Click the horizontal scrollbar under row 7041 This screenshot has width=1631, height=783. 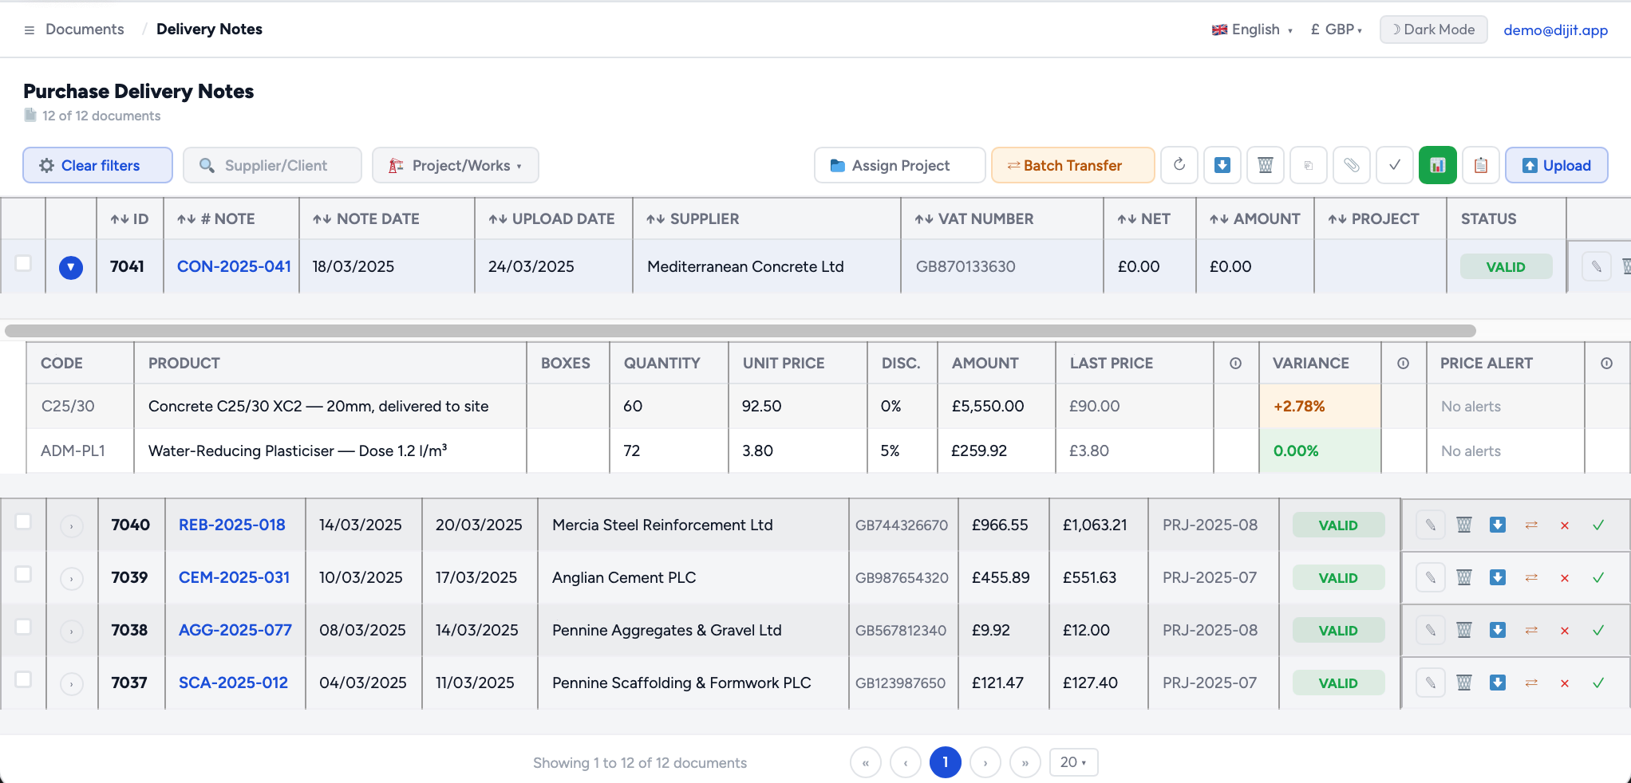pyautogui.click(x=740, y=330)
